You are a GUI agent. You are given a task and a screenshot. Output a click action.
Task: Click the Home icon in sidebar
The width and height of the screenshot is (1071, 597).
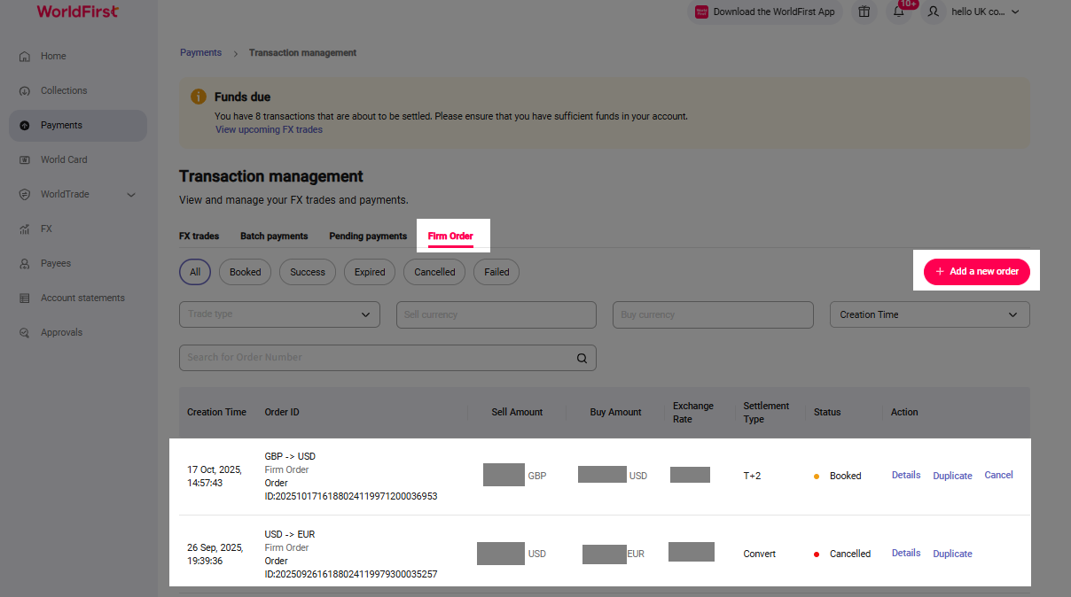coord(25,57)
